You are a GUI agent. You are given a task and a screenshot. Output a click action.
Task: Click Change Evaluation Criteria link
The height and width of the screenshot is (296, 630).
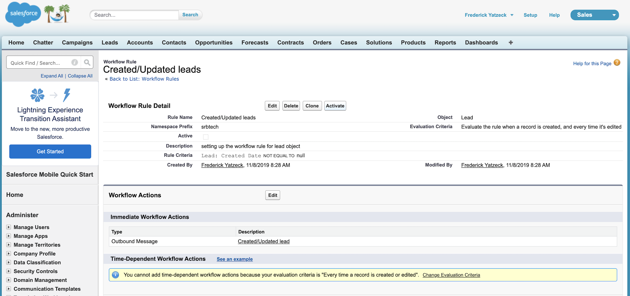(x=451, y=275)
